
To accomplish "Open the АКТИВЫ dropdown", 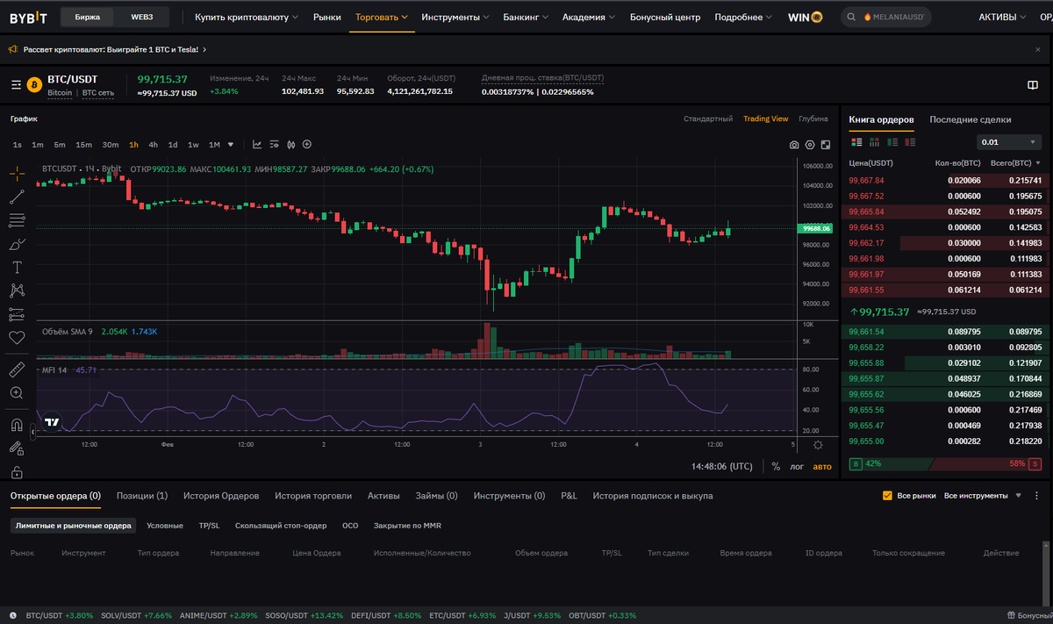I will (x=1003, y=17).
